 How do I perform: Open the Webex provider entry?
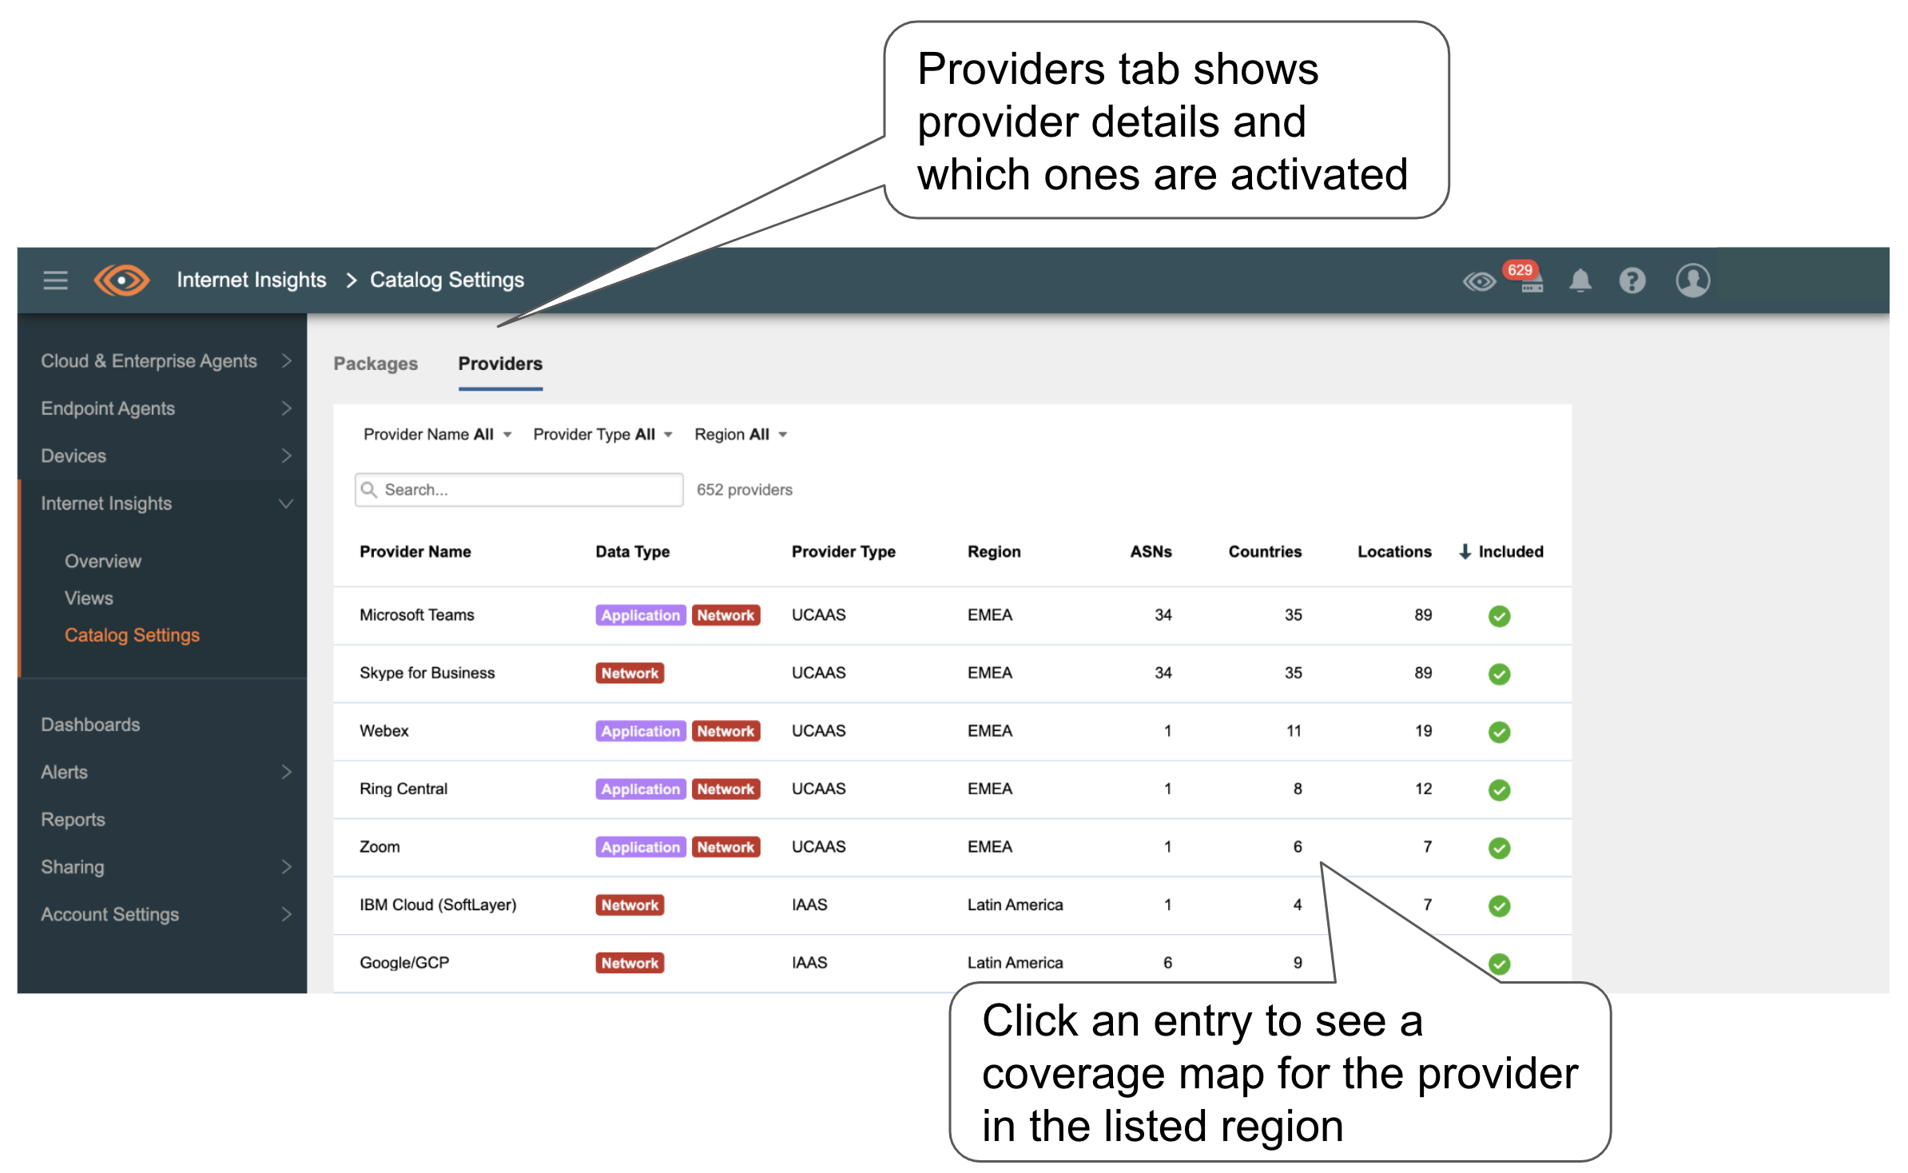coord(952,731)
